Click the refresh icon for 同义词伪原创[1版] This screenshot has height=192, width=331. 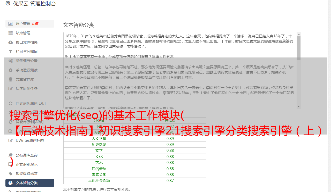10,103
